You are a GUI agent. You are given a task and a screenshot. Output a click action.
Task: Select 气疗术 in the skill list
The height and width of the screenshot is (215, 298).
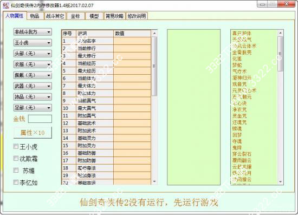coord(239,71)
